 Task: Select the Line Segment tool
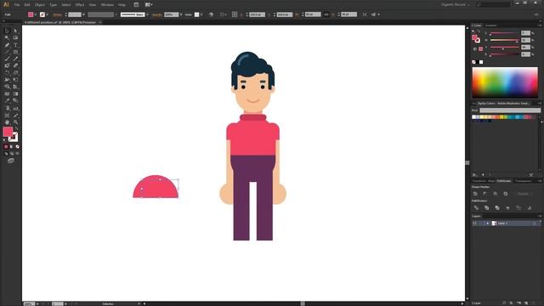[7, 52]
